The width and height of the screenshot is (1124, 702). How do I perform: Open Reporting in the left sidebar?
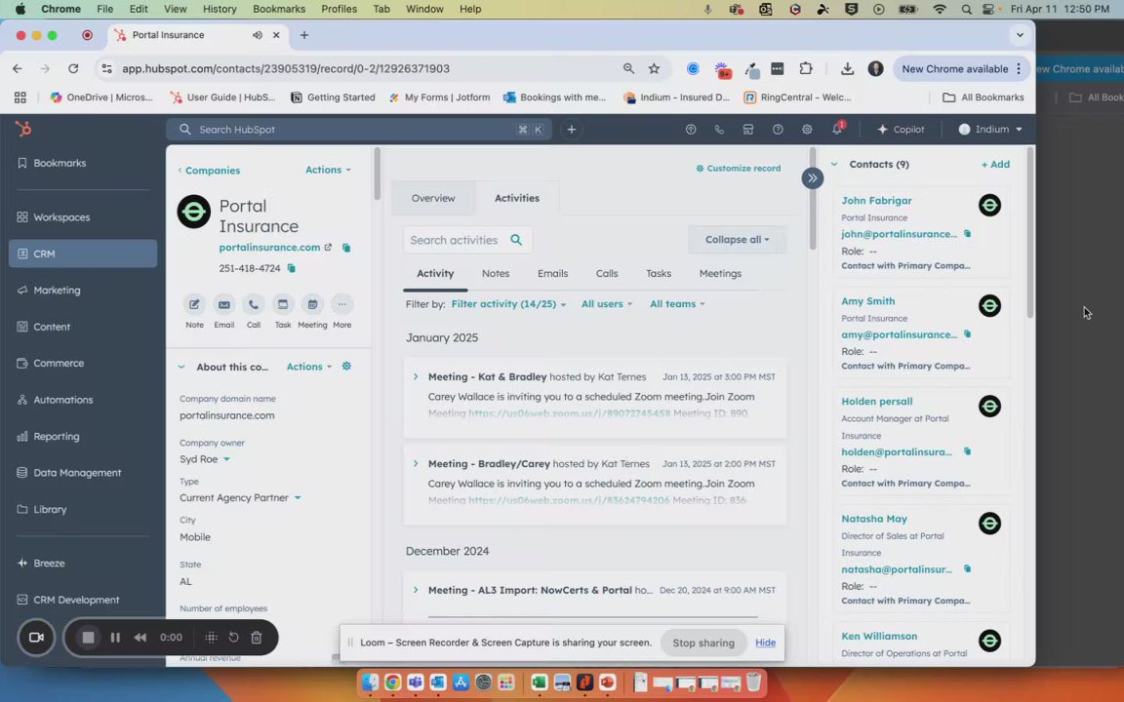[x=82, y=436]
